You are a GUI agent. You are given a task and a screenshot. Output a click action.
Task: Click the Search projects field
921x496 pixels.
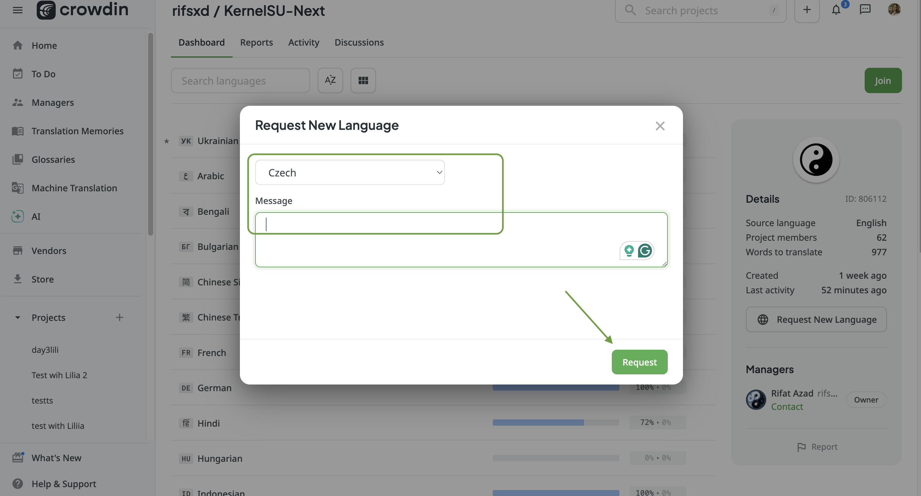coord(700,11)
